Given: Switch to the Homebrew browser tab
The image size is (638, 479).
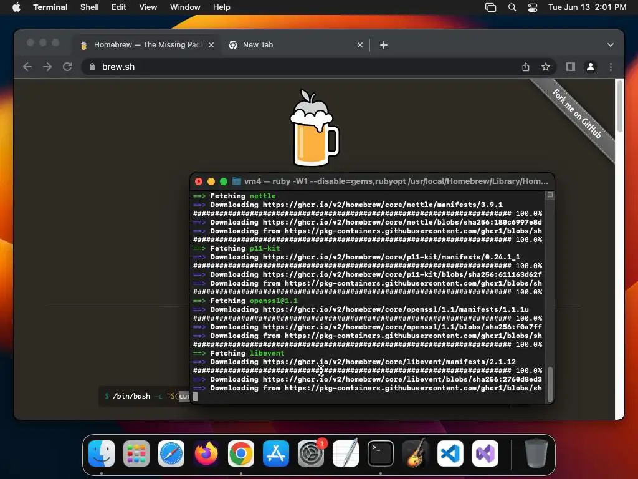Looking at the screenshot, I should [x=147, y=45].
